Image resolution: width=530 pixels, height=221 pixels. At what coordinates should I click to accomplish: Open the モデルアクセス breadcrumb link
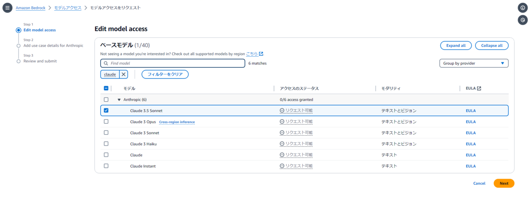[68, 8]
